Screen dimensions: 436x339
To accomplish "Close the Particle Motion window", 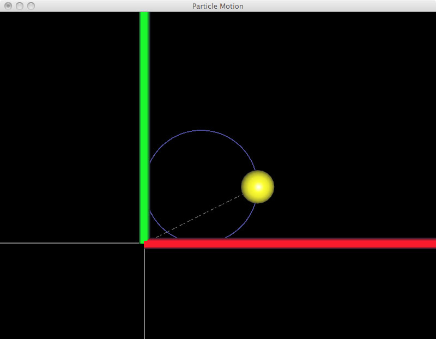I will pyautogui.click(x=8, y=6).
